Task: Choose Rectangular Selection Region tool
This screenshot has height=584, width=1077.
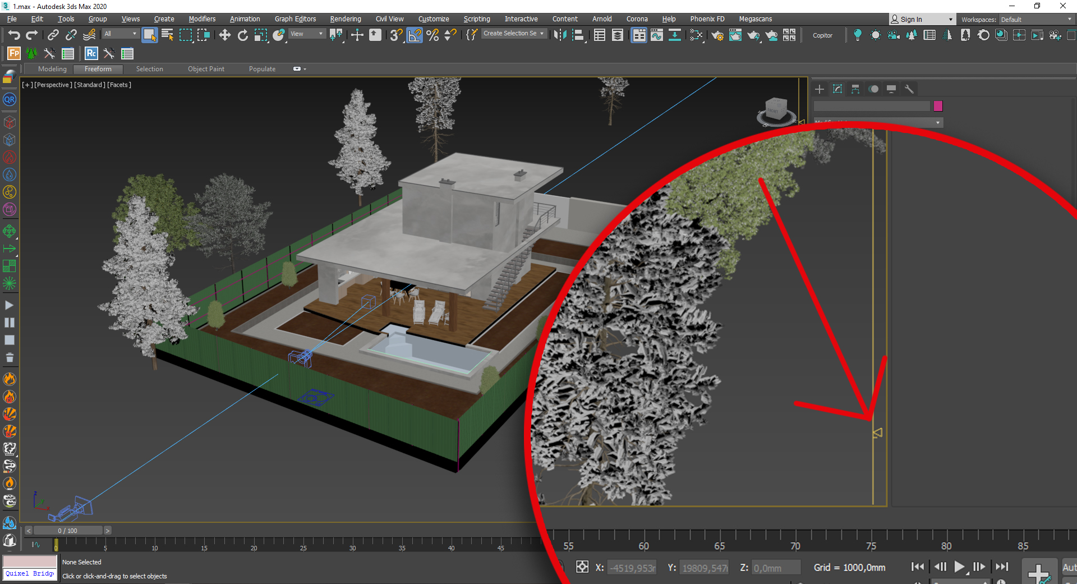Action: (185, 35)
